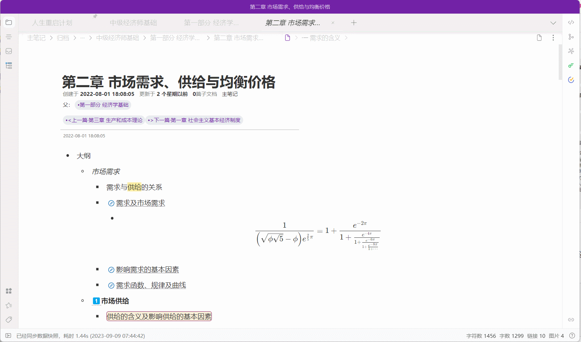Open the bookmark dock below the inbox icon
The width and height of the screenshot is (581, 342).
(9, 66)
